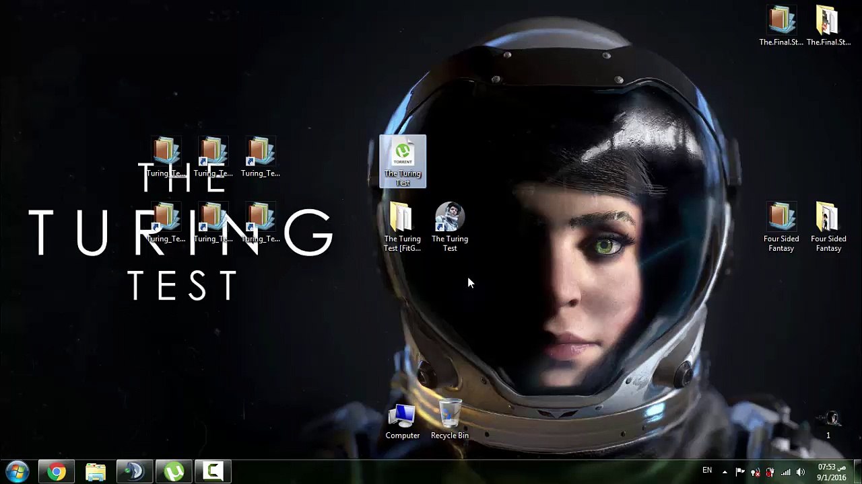Viewport: 862px width, 484px height.
Task: Select The Turing Test torrent file
Action: point(403,162)
